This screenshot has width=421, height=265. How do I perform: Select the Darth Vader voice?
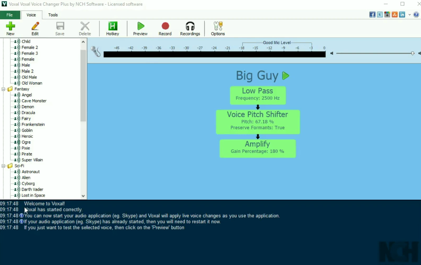pyautogui.click(x=32, y=190)
